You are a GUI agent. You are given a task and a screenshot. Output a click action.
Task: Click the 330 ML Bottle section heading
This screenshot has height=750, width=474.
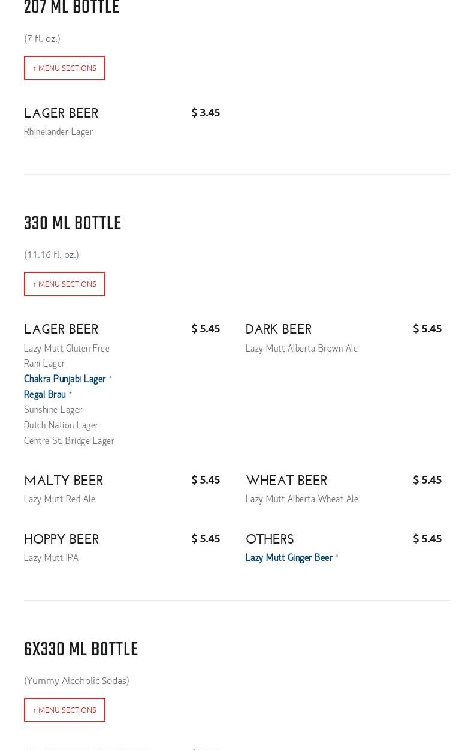[73, 223]
